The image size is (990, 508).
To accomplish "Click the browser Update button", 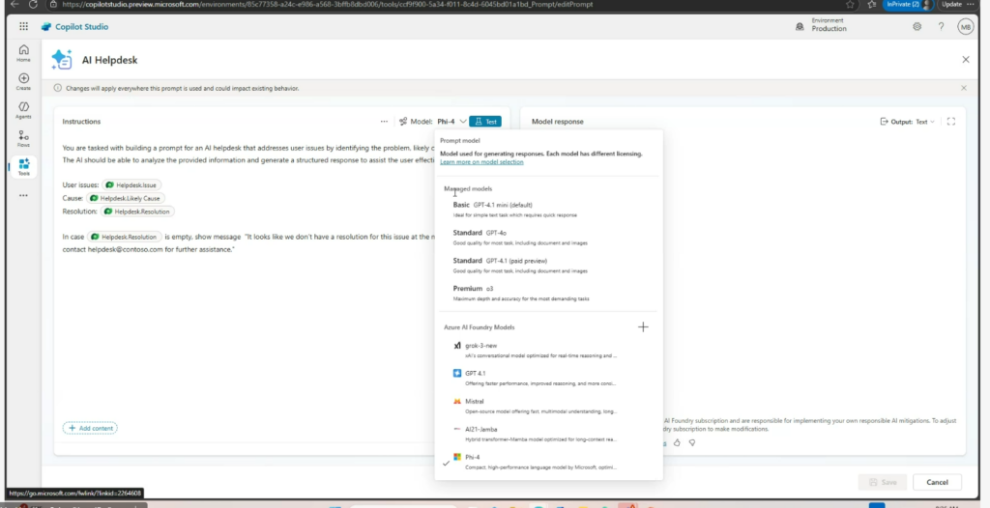I will [956, 5].
